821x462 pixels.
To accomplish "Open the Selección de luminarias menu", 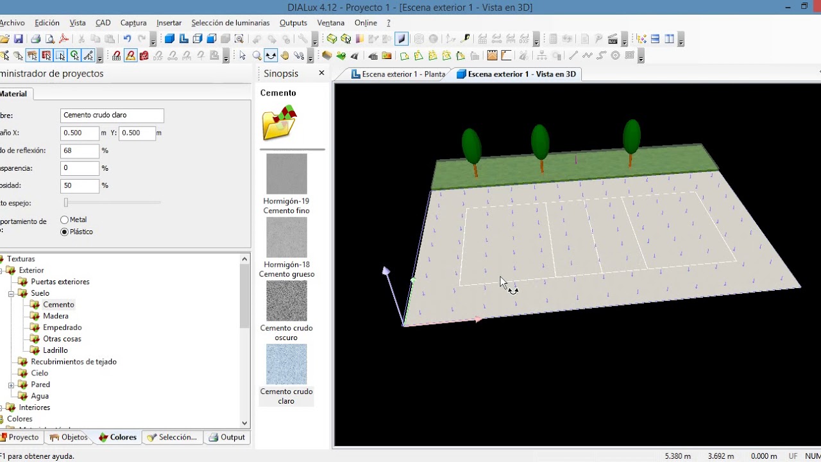I will point(230,22).
